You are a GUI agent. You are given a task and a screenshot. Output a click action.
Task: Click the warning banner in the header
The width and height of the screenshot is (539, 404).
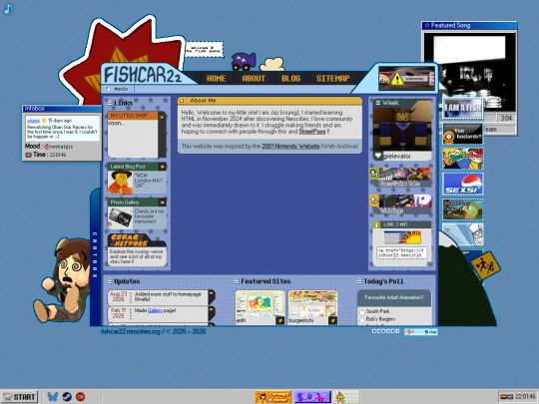[406, 79]
